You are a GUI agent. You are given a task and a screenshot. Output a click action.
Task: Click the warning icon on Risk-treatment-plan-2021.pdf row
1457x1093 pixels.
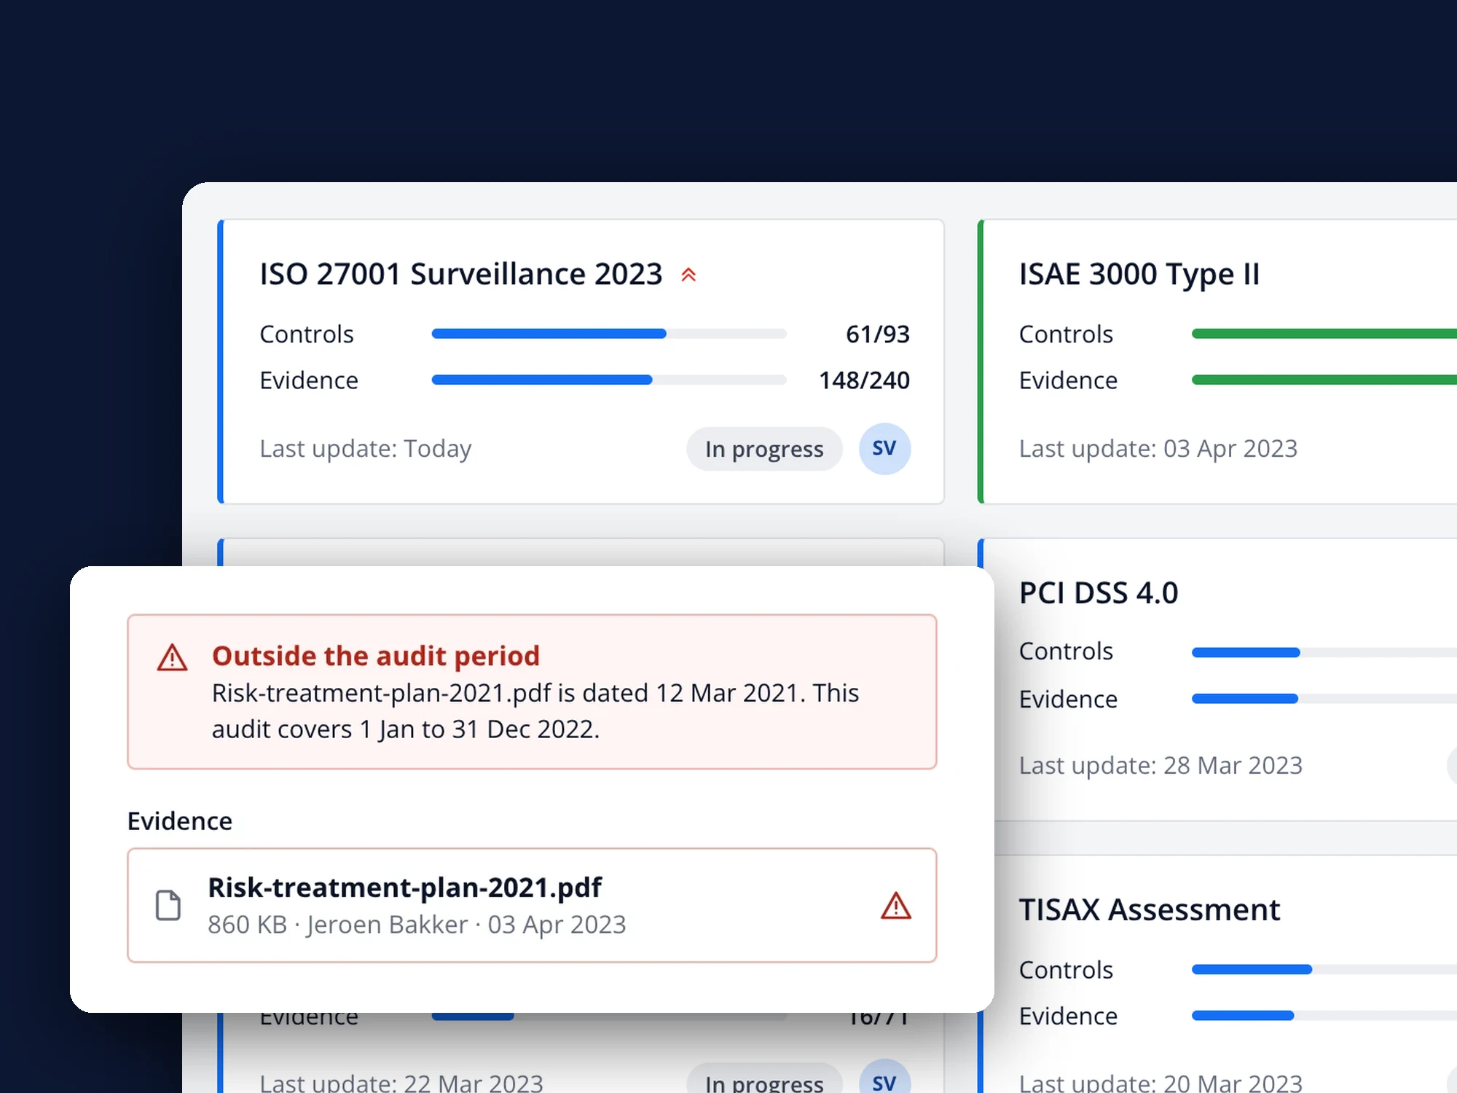(896, 906)
